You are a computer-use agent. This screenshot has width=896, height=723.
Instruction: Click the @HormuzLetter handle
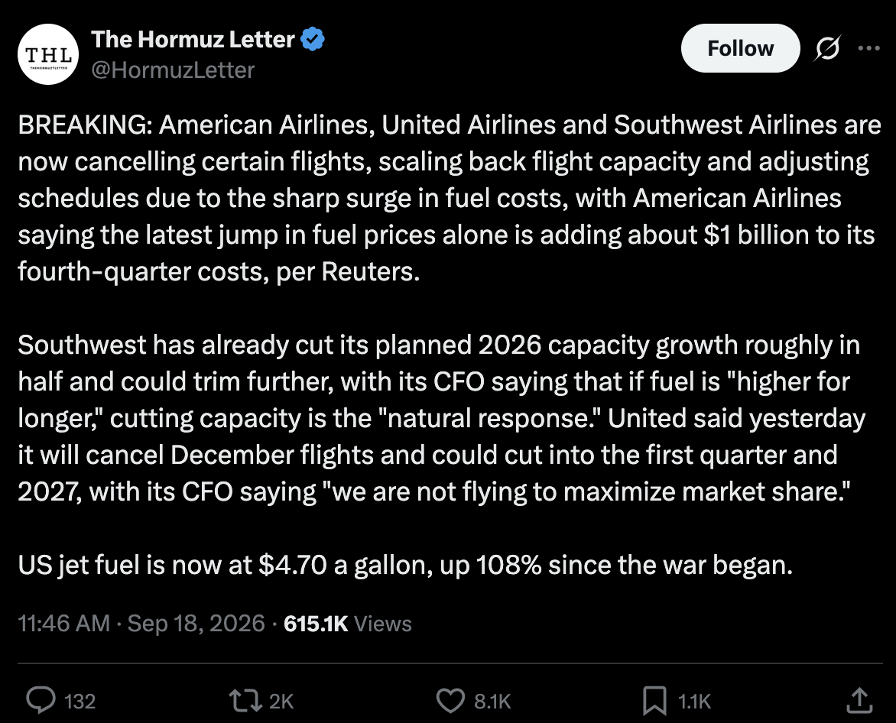pyautogui.click(x=173, y=70)
